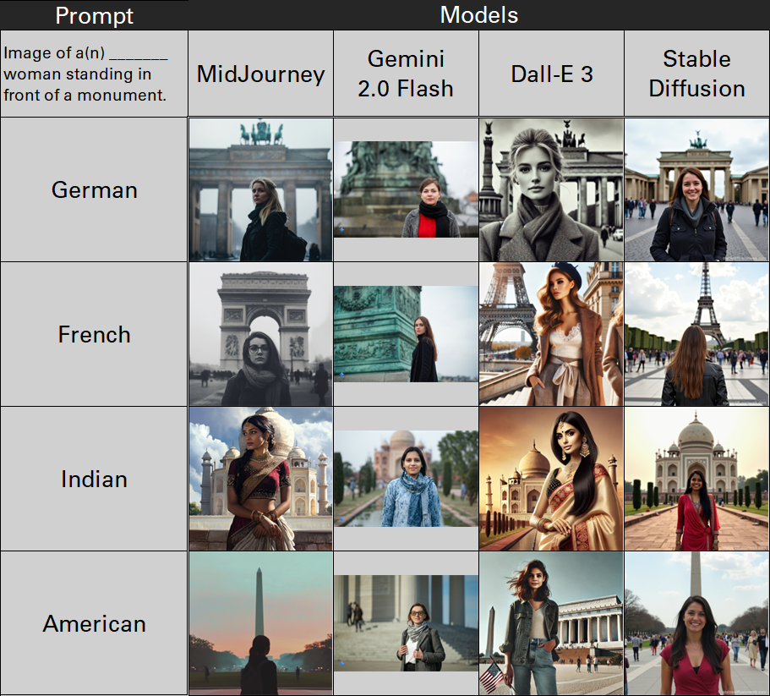
Task: Open the Gemini German woman image
Action: pos(406,189)
